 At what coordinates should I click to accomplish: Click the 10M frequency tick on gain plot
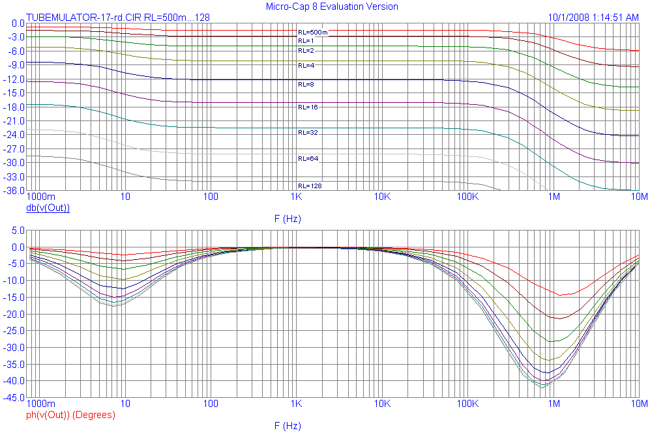point(639,197)
